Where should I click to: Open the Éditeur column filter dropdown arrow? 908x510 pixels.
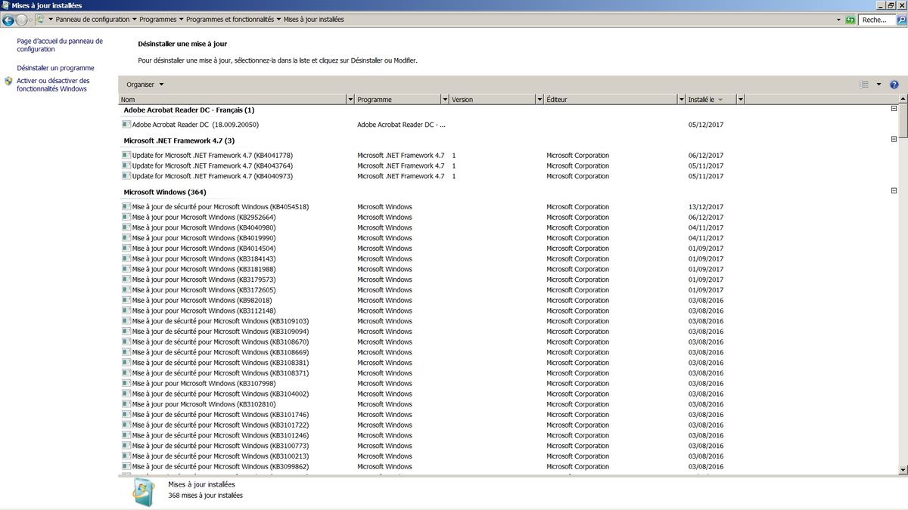pos(680,100)
